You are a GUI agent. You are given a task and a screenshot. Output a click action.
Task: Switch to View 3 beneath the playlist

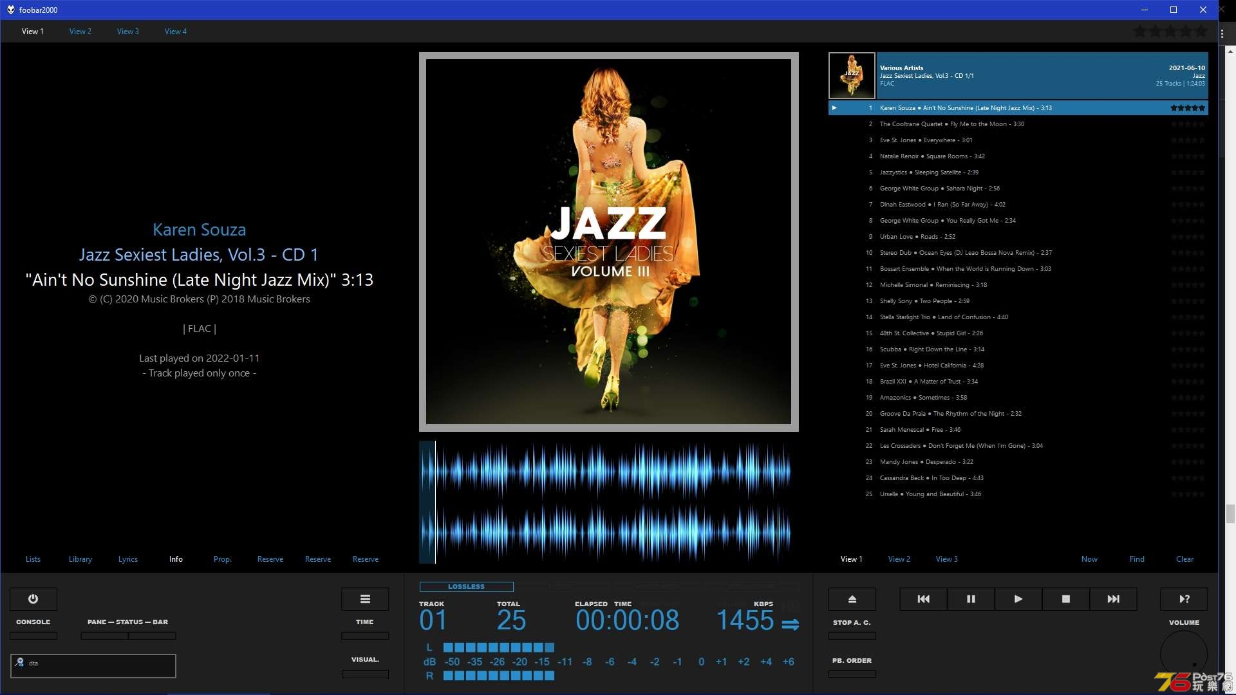946,559
